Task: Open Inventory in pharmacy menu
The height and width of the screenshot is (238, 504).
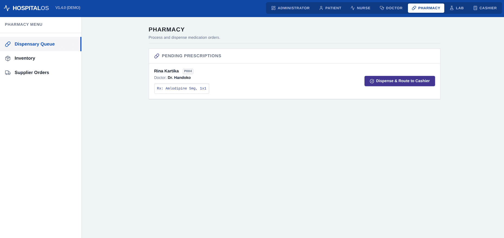Action: coord(41,58)
